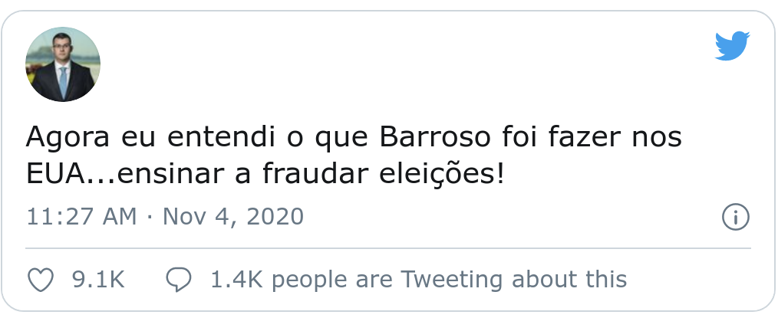
Task: Click the word "fraudar" in the tweet
Action: click(x=315, y=173)
